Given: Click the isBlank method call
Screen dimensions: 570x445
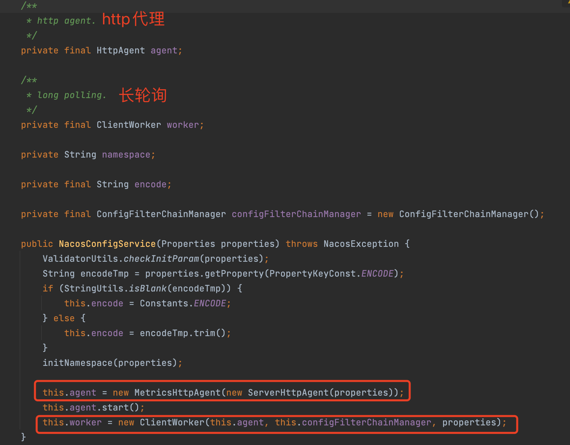Looking at the screenshot, I should click(148, 288).
